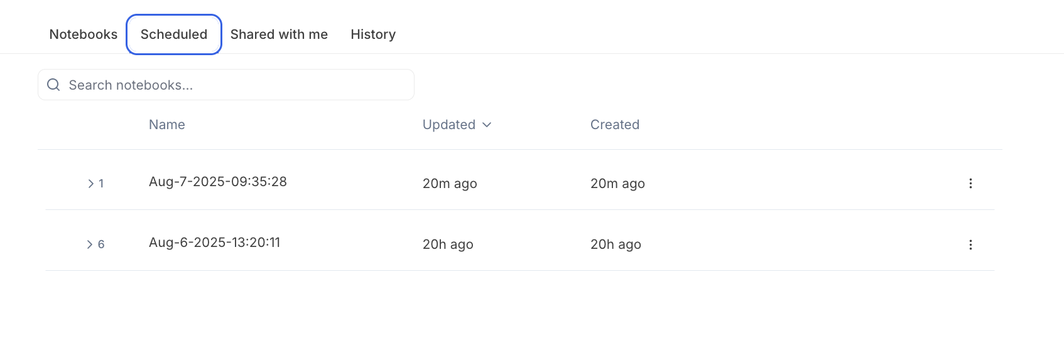Sort by the Name column header
Viewport: 1064px width, 346px height.
tap(166, 125)
